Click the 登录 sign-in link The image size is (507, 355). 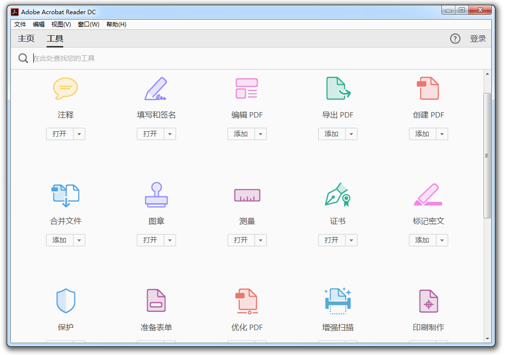pos(478,39)
